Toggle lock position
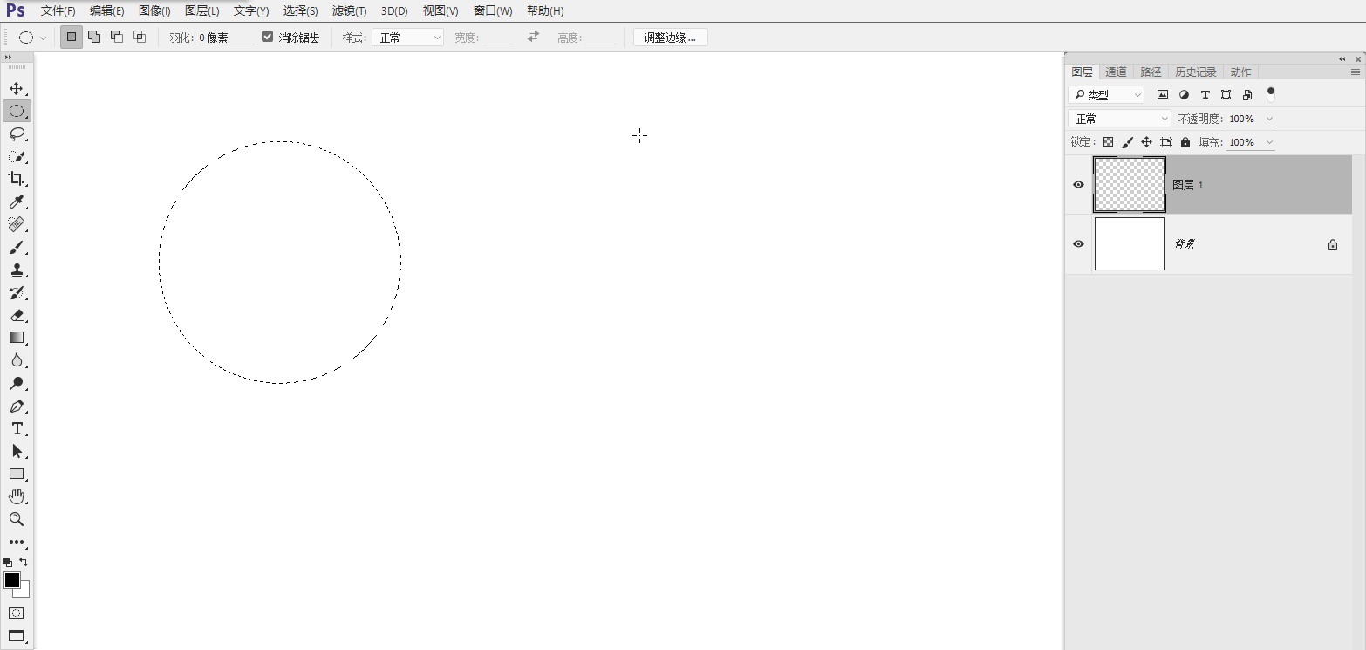This screenshot has height=650, width=1366. click(x=1146, y=142)
